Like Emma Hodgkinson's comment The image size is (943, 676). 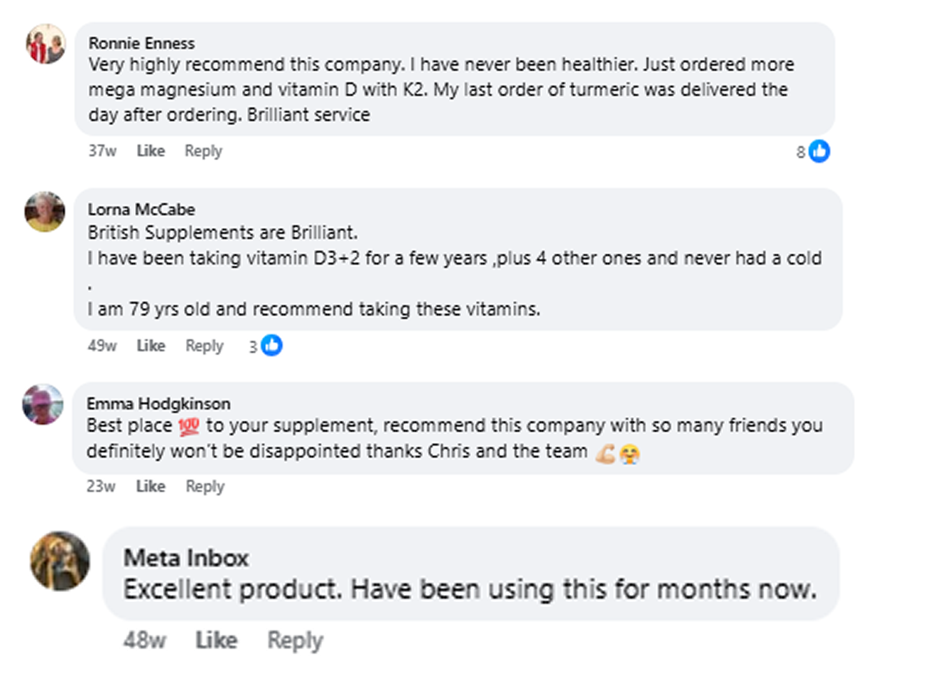(x=150, y=487)
